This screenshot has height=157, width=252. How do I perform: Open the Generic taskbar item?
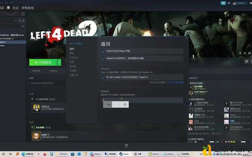click(154, 154)
